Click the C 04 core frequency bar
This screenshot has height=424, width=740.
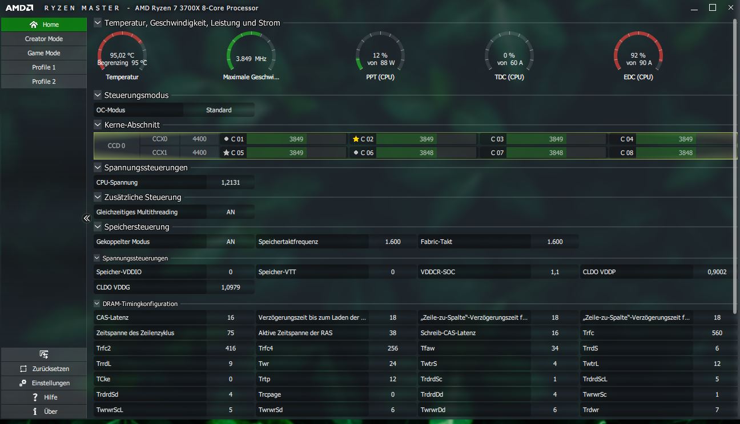pos(686,139)
